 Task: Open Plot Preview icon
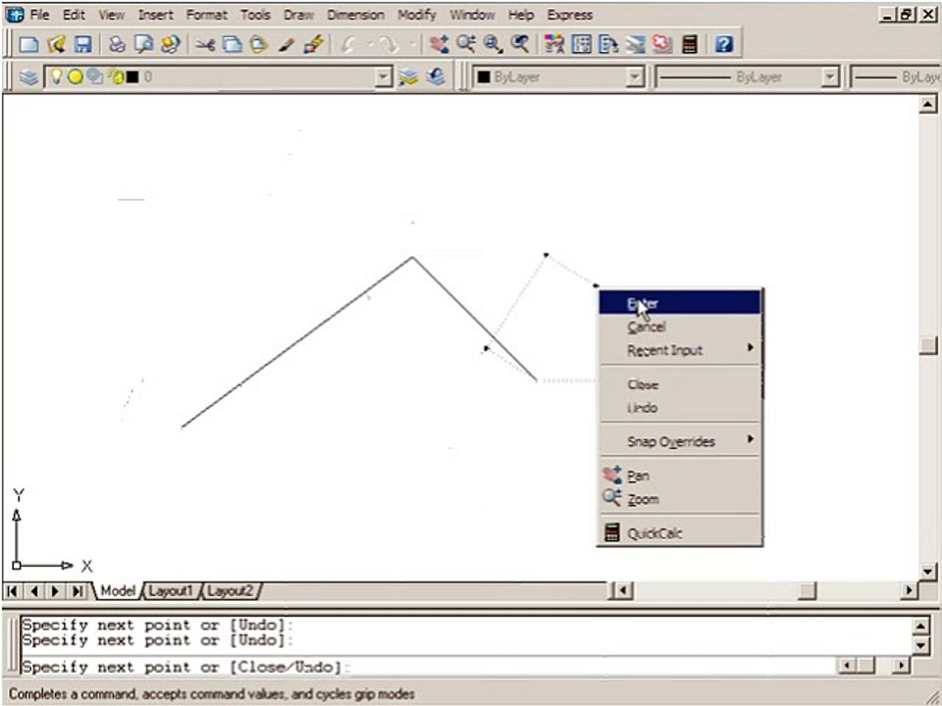(x=143, y=44)
